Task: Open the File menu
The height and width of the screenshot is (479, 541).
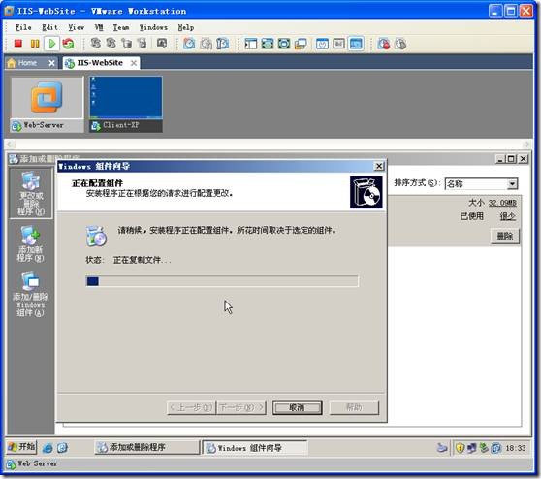Action: pyautogui.click(x=23, y=27)
